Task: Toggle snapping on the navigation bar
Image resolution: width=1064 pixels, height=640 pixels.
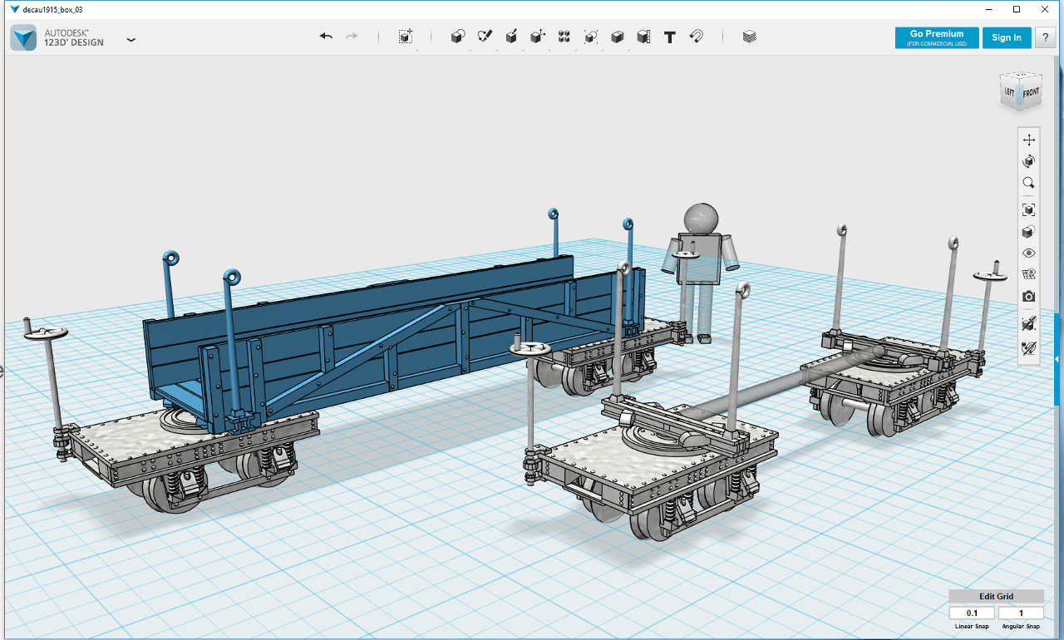Action: [1029, 322]
